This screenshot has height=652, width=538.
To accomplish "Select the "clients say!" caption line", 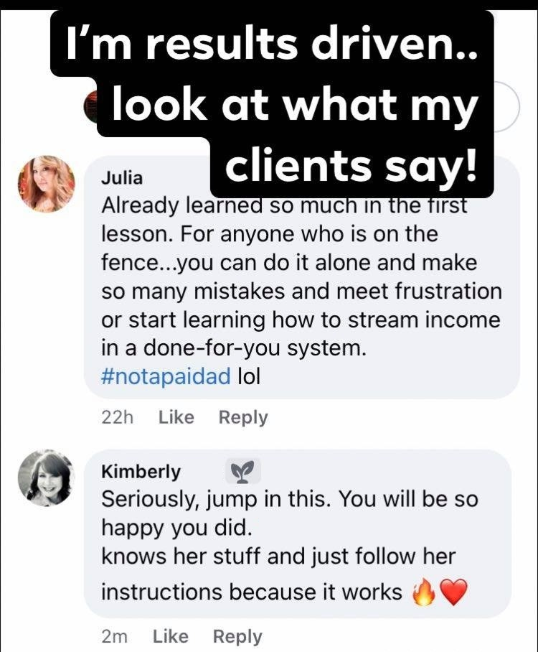I will pyautogui.click(x=351, y=167).
